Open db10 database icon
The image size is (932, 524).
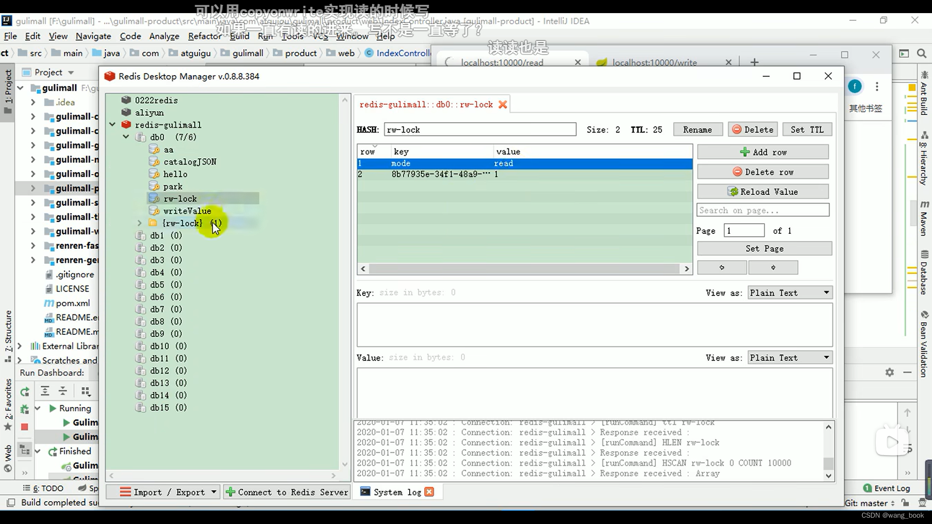click(x=140, y=346)
